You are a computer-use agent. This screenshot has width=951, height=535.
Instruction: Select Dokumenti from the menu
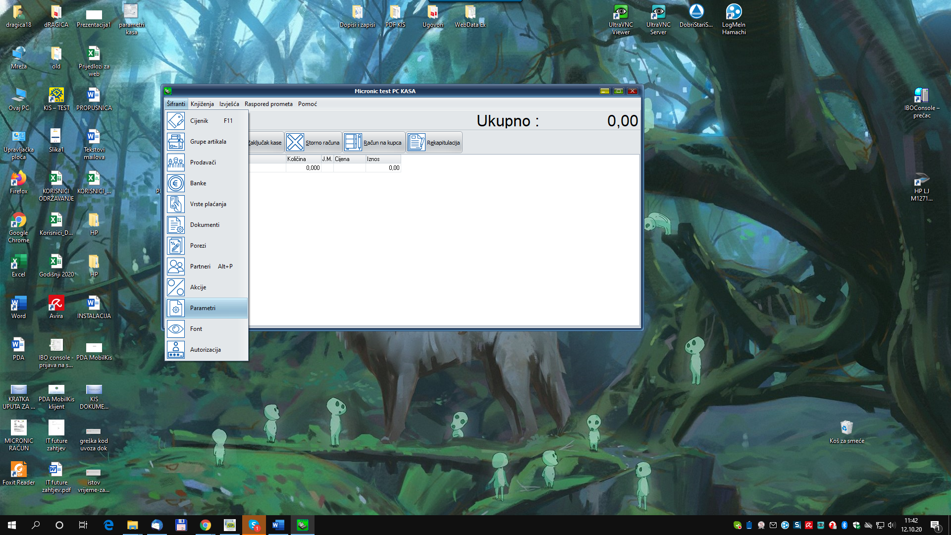(x=207, y=225)
